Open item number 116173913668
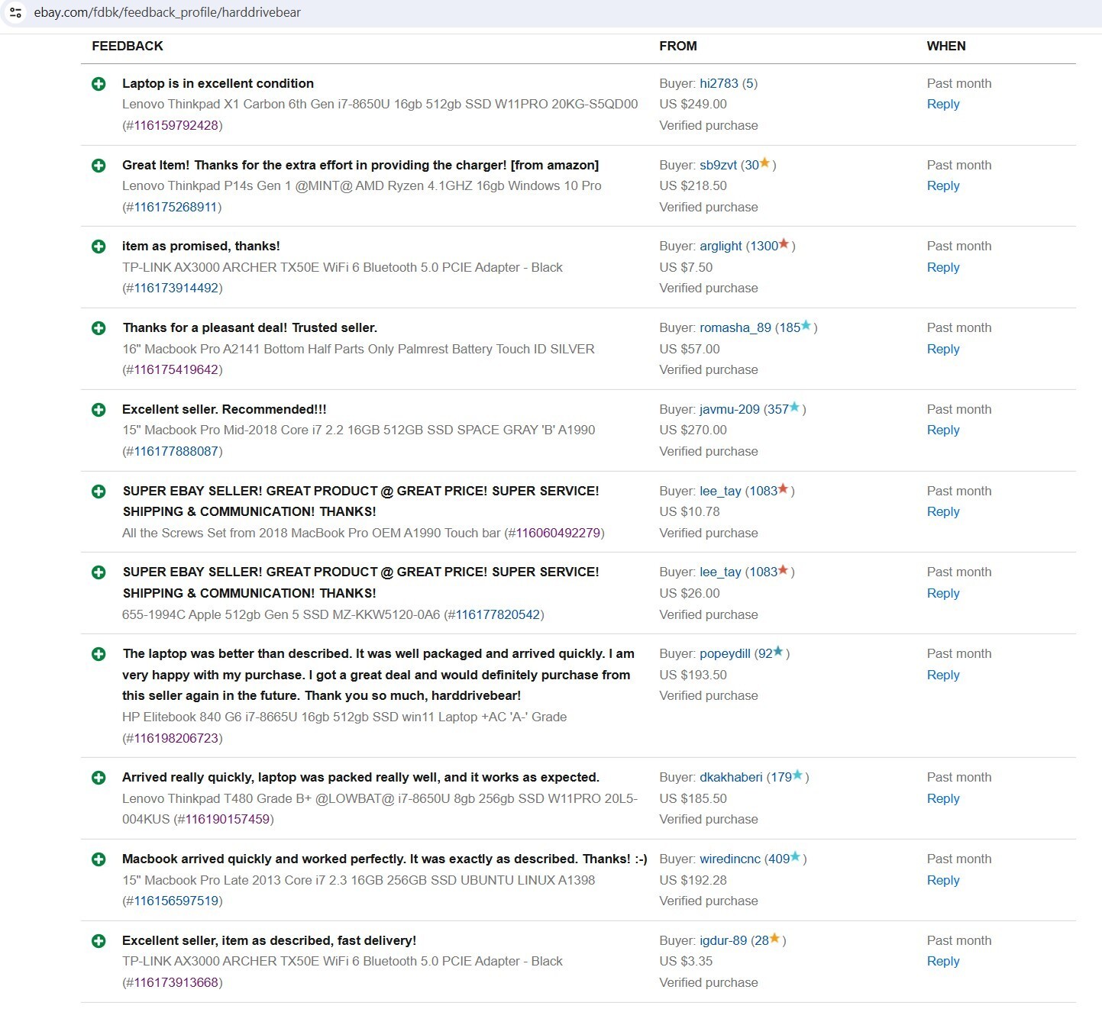This screenshot has height=1009, width=1102. pyautogui.click(x=176, y=982)
